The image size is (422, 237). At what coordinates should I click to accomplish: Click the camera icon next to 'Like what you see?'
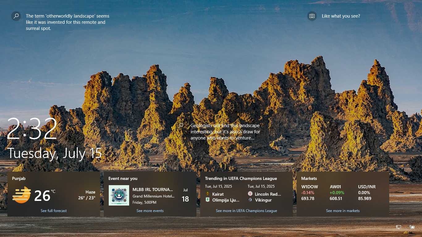click(x=312, y=16)
